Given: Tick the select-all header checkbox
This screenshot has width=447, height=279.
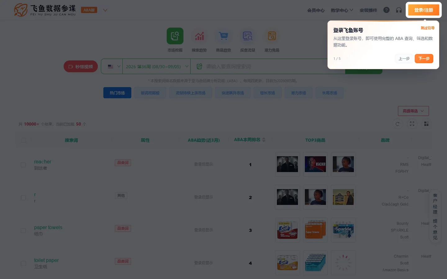Looking at the screenshot, I should [23, 140].
